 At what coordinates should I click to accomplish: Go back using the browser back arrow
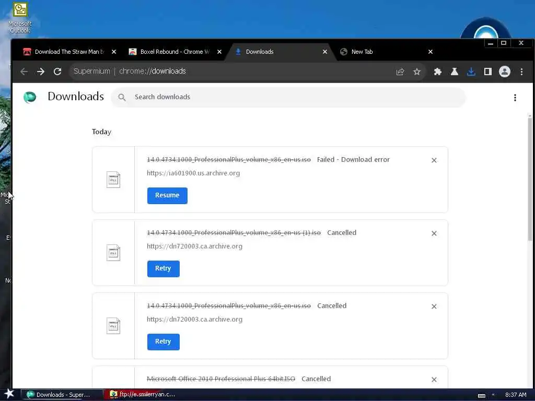[x=24, y=72]
